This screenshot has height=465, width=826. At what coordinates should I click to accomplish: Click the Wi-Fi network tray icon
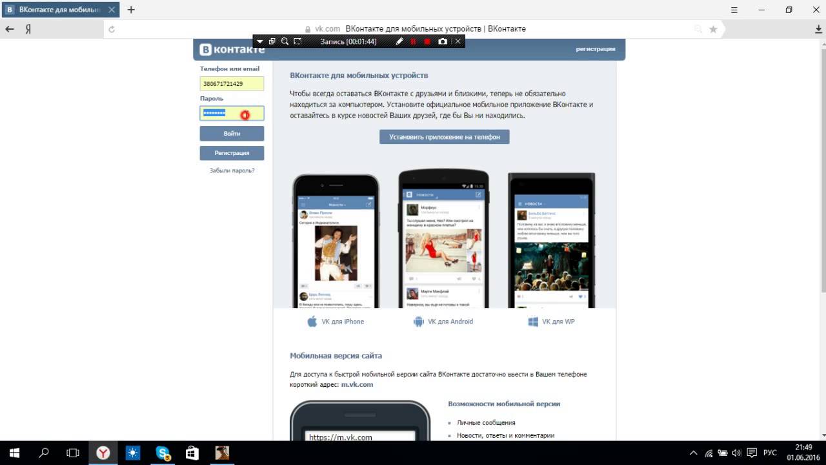point(709,453)
